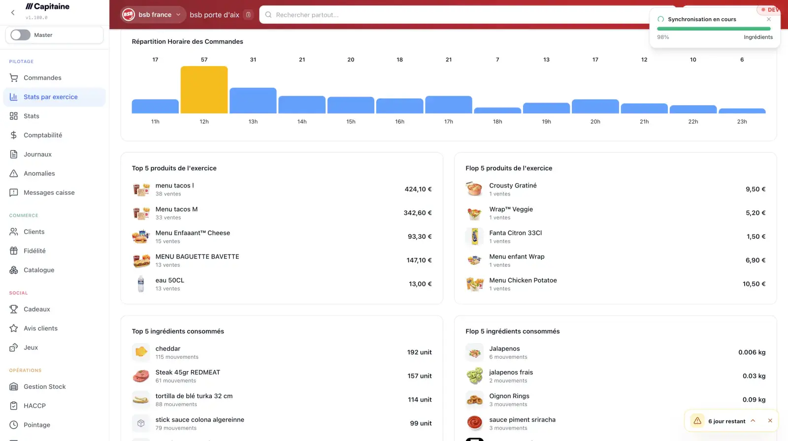Click the yellow 12h bar in chart
Viewport: 788px width, 441px height.
(204, 90)
